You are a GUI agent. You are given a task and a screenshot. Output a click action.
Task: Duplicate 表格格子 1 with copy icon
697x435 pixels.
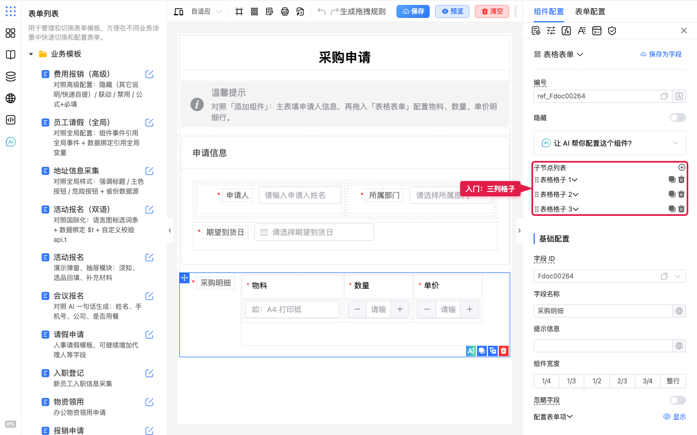(672, 179)
